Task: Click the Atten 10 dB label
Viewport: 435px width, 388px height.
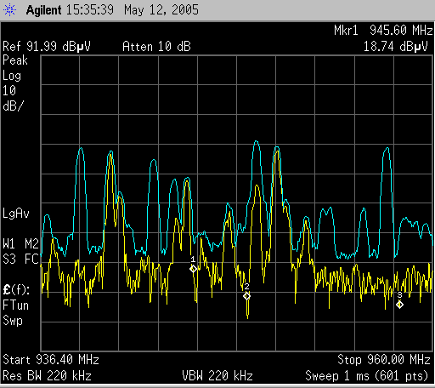Action: tap(156, 47)
